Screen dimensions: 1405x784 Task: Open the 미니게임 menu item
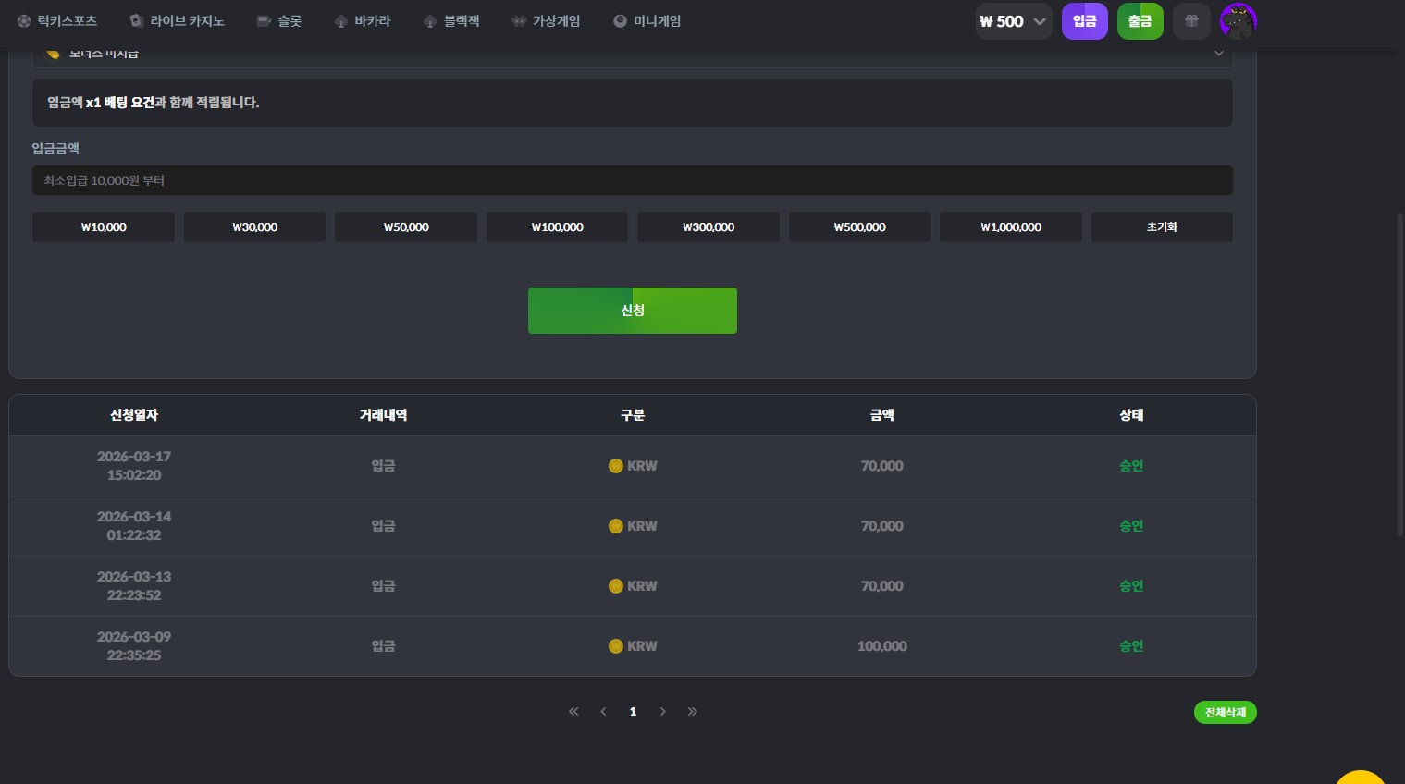[647, 21]
